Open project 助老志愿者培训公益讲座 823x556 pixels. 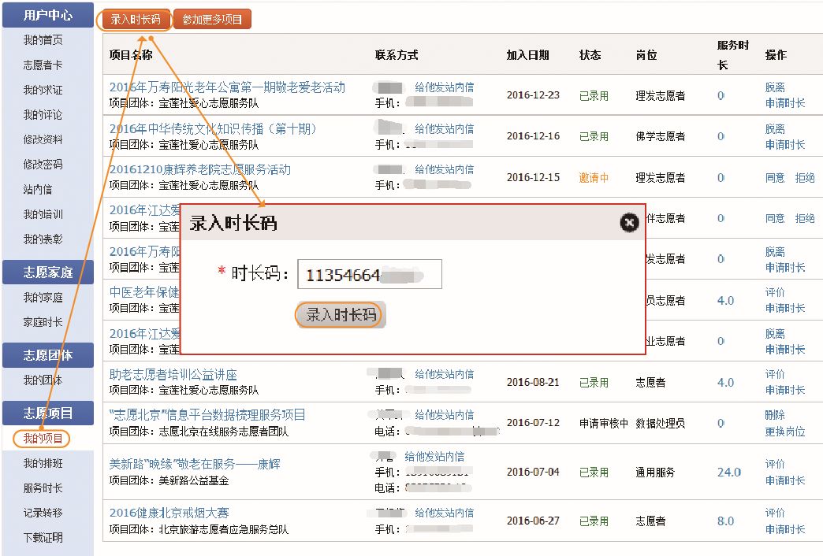click(173, 375)
